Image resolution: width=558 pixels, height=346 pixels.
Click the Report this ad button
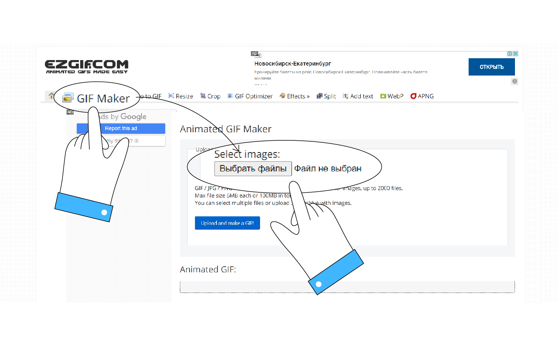(x=121, y=128)
